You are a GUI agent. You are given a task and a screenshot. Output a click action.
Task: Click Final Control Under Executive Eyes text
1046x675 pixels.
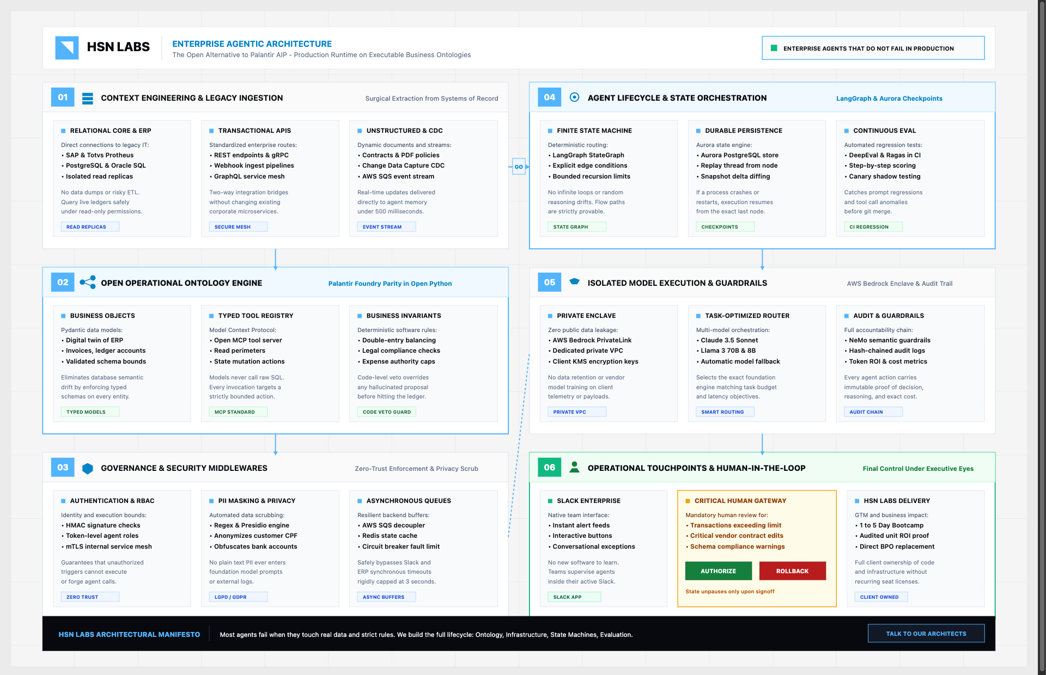[x=918, y=469]
